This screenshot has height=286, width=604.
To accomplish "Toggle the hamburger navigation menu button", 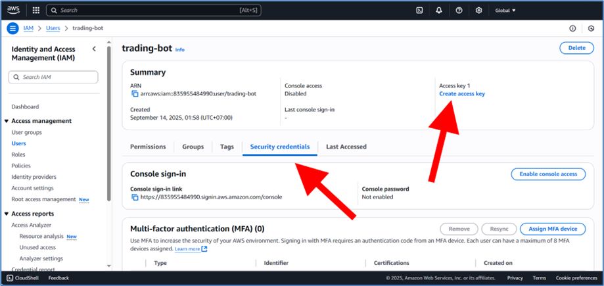I will point(12,28).
